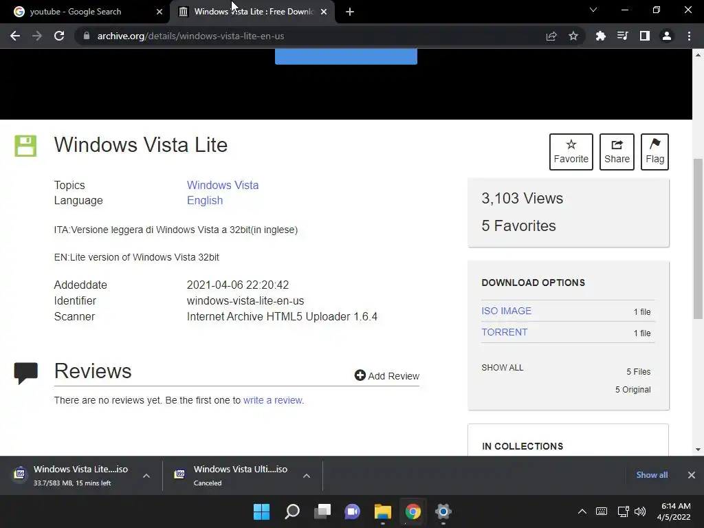Go back to the previous page
This screenshot has width=704, height=528.
pos(15,36)
